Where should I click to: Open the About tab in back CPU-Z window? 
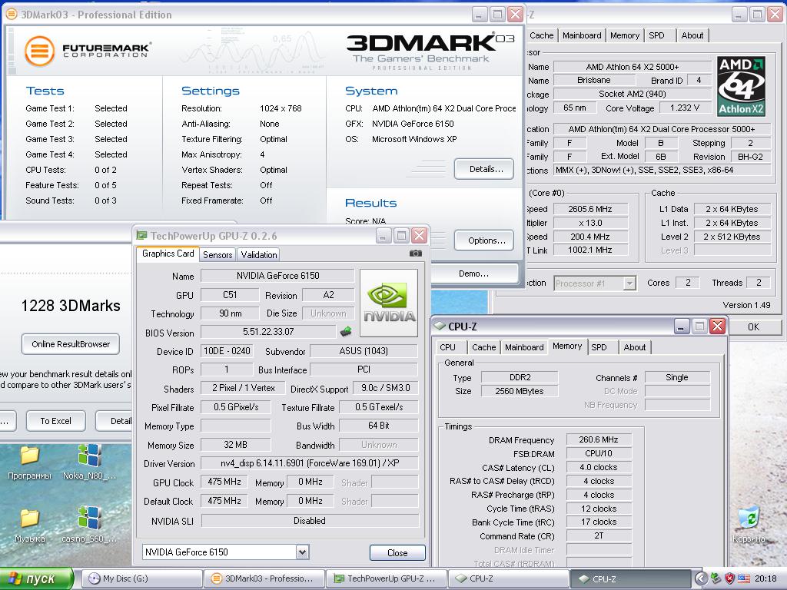(692, 35)
